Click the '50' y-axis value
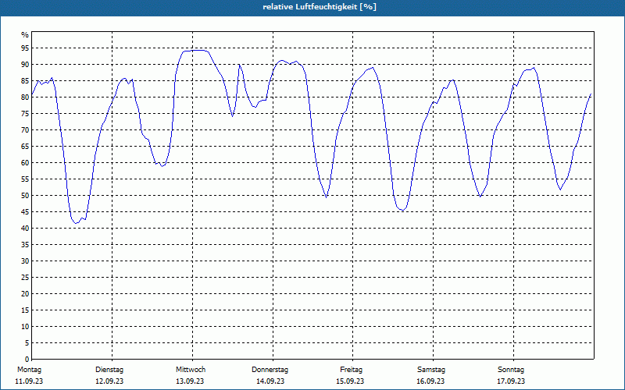The image size is (625, 390). [x=25, y=196]
